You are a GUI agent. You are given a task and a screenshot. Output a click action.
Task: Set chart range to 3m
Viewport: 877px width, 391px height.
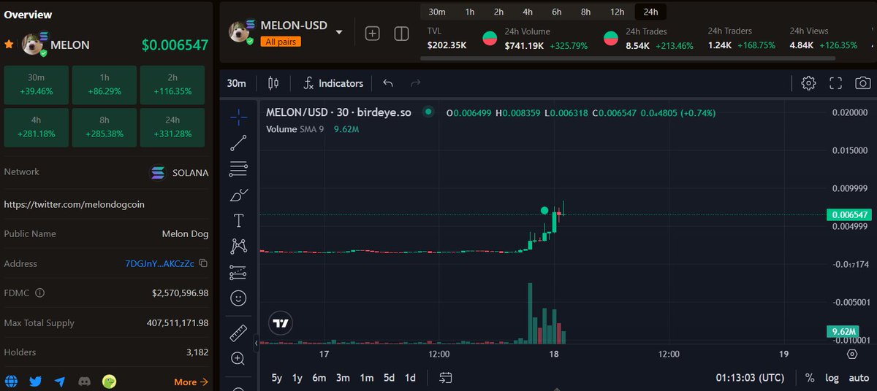[343, 378]
